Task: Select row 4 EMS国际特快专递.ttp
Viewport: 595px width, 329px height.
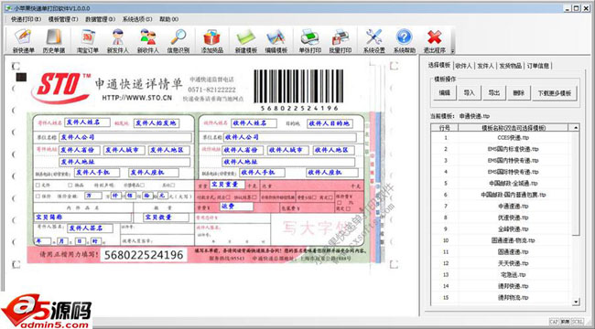Action: point(501,172)
